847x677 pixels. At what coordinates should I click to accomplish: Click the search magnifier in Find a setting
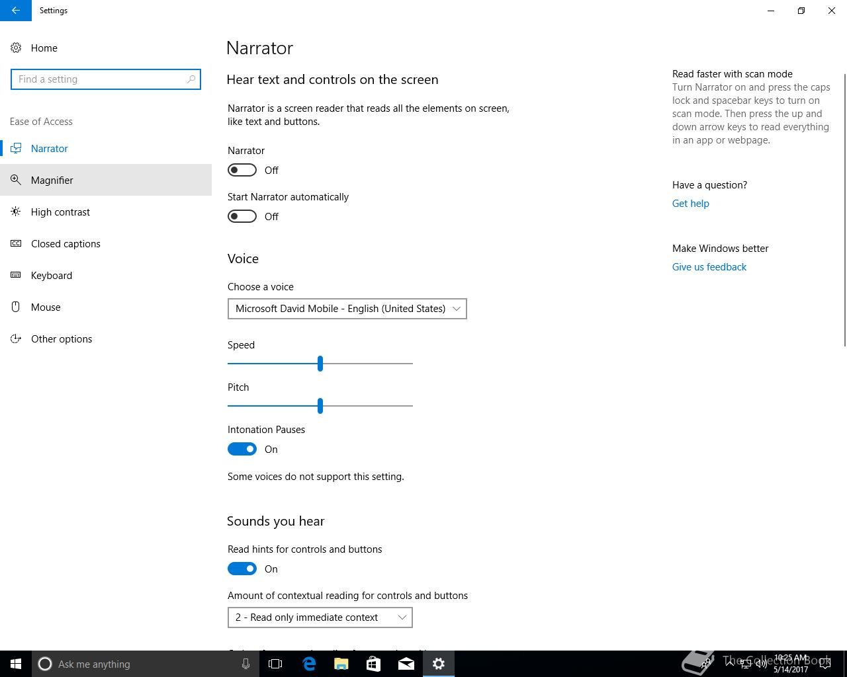(x=191, y=79)
